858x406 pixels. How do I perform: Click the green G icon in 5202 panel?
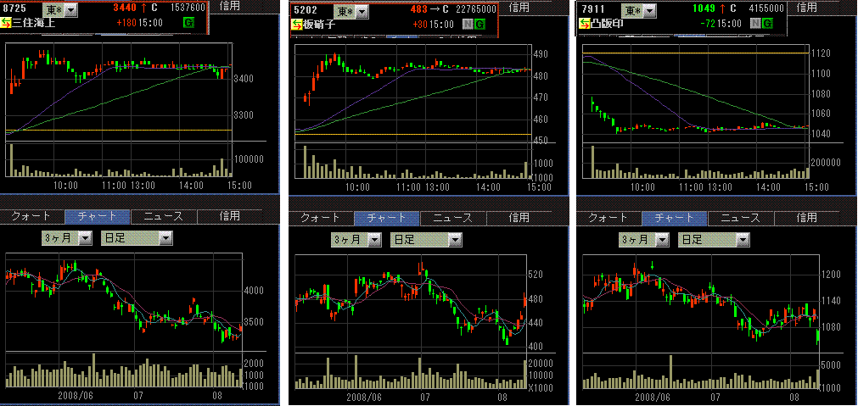click(x=479, y=24)
